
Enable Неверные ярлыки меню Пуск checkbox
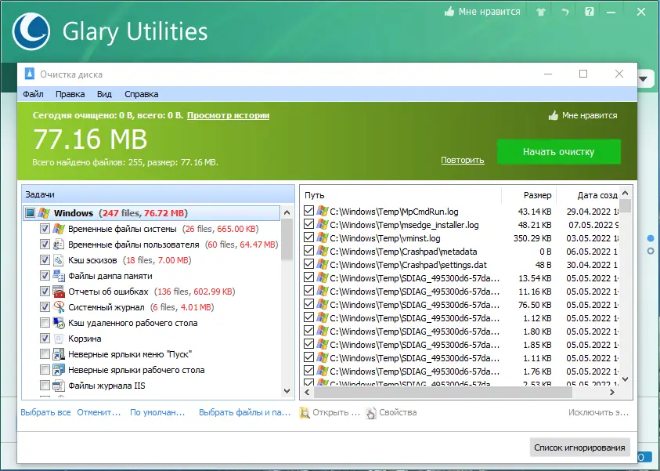point(45,354)
